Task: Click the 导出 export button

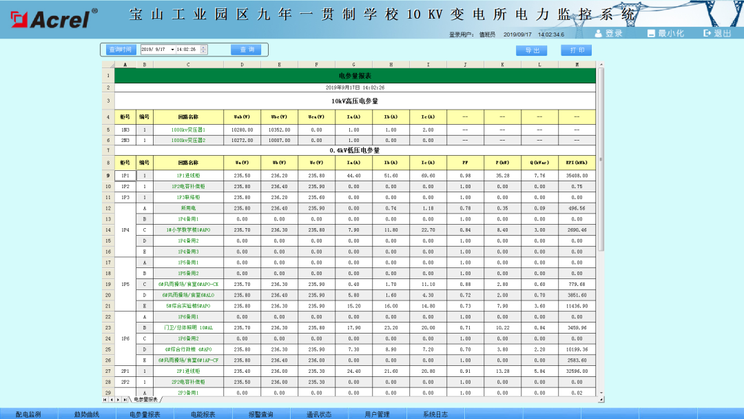Action: tap(532, 50)
